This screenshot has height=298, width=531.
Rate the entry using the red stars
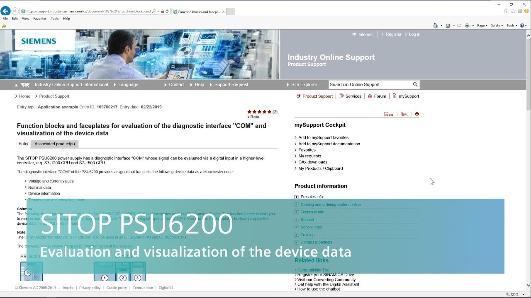pos(259,112)
